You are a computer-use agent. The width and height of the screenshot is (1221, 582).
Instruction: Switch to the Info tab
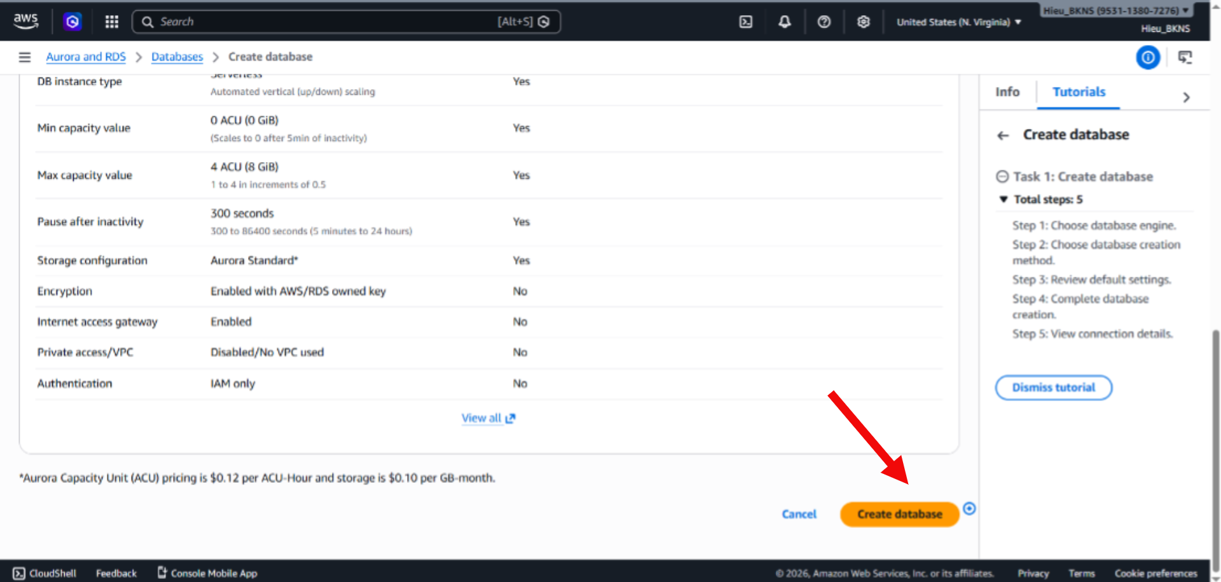tap(1007, 92)
